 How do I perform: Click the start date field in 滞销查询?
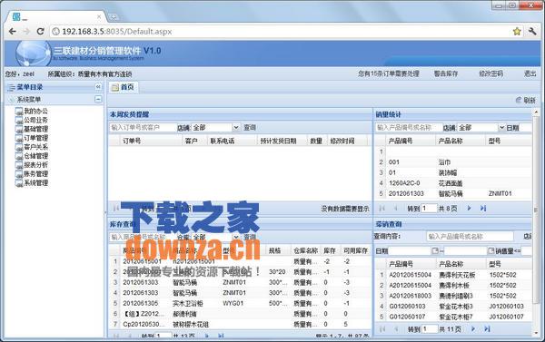coord(410,250)
